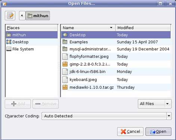
Task: Select the Examples folder name
Action: 78,42
